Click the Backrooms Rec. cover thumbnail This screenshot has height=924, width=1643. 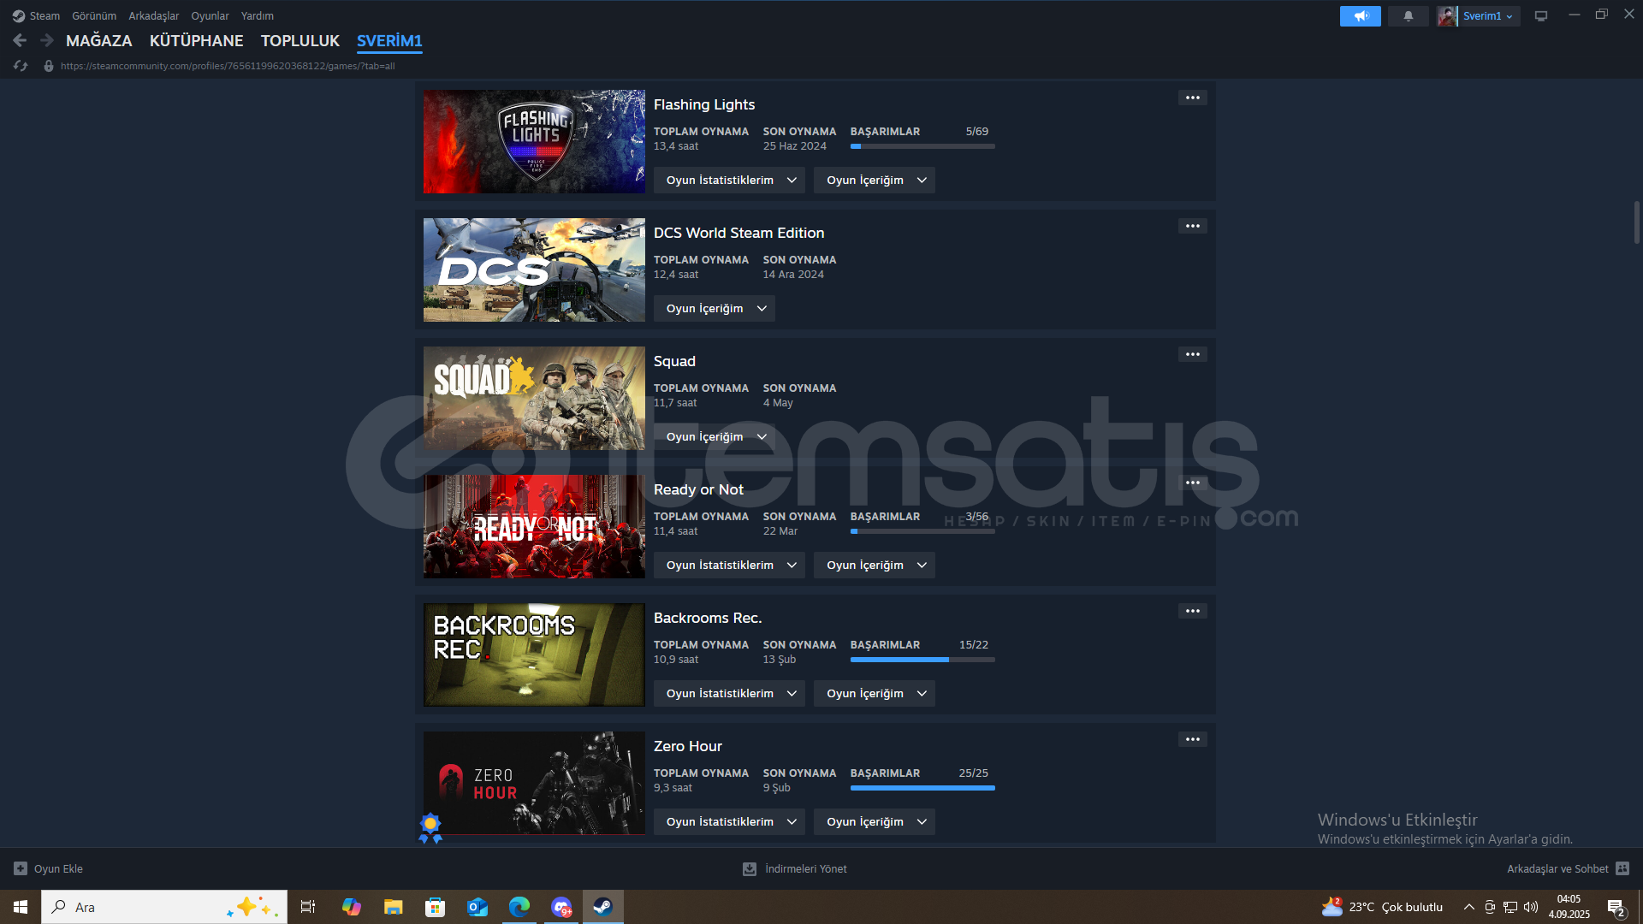[x=534, y=654]
